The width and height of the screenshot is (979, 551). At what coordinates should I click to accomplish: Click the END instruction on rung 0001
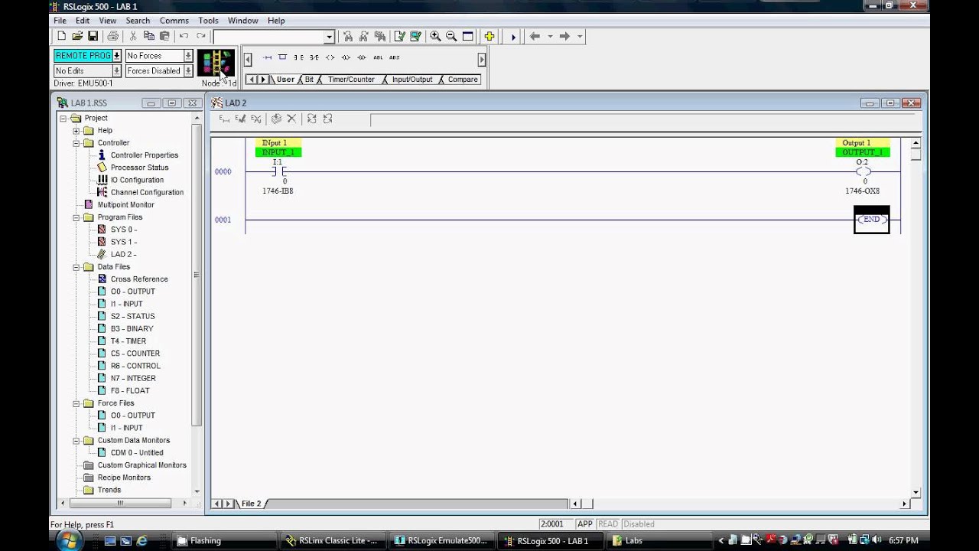coord(871,220)
